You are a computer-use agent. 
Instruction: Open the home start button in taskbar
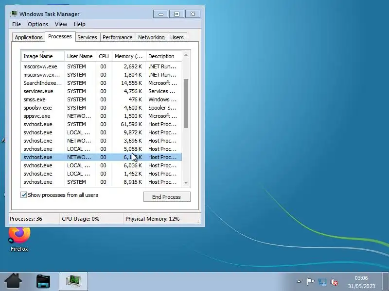point(13,281)
